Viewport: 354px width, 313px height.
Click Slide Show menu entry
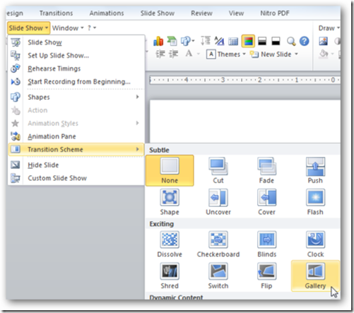(76, 42)
